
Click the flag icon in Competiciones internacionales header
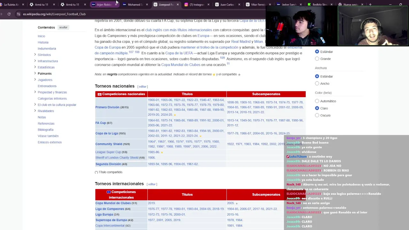point(109,192)
